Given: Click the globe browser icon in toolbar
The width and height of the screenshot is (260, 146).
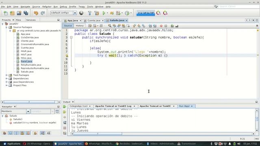Looking at the screenshot, I should point(81,13).
